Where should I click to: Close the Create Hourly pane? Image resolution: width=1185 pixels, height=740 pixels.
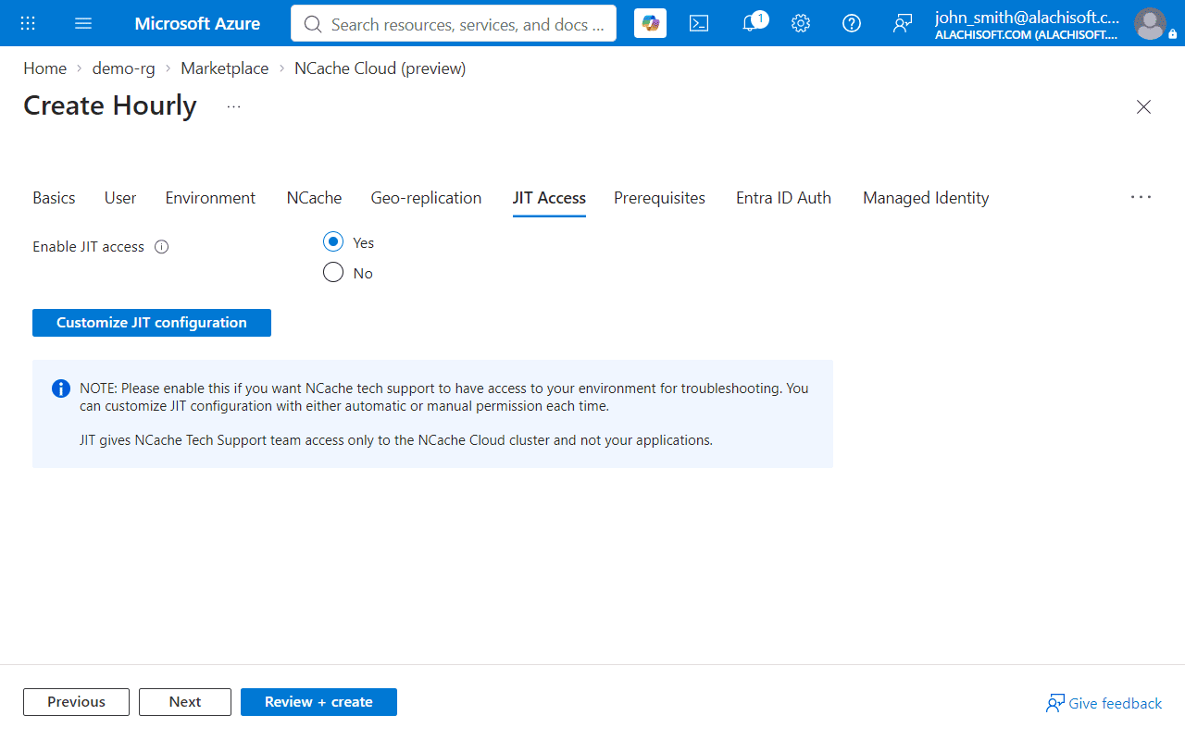tap(1143, 107)
